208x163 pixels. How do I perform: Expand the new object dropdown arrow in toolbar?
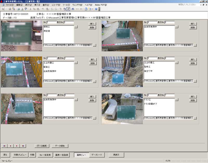92,9
